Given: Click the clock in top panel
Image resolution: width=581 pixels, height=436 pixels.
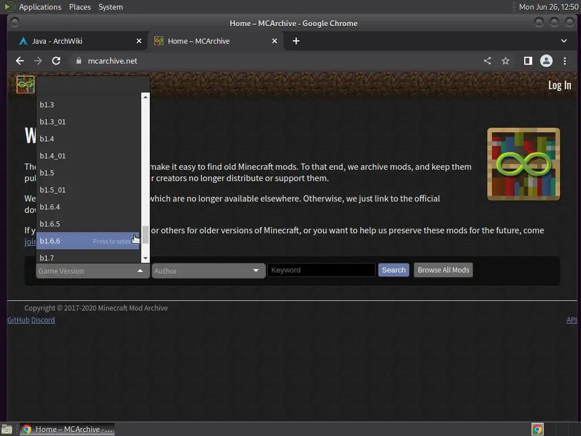Looking at the screenshot, I should tap(549, 7).
